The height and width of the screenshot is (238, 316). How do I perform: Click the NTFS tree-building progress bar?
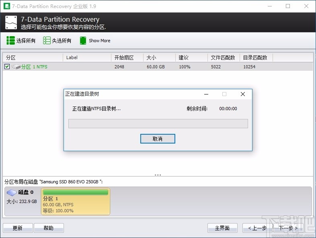(x=158, y=123)
